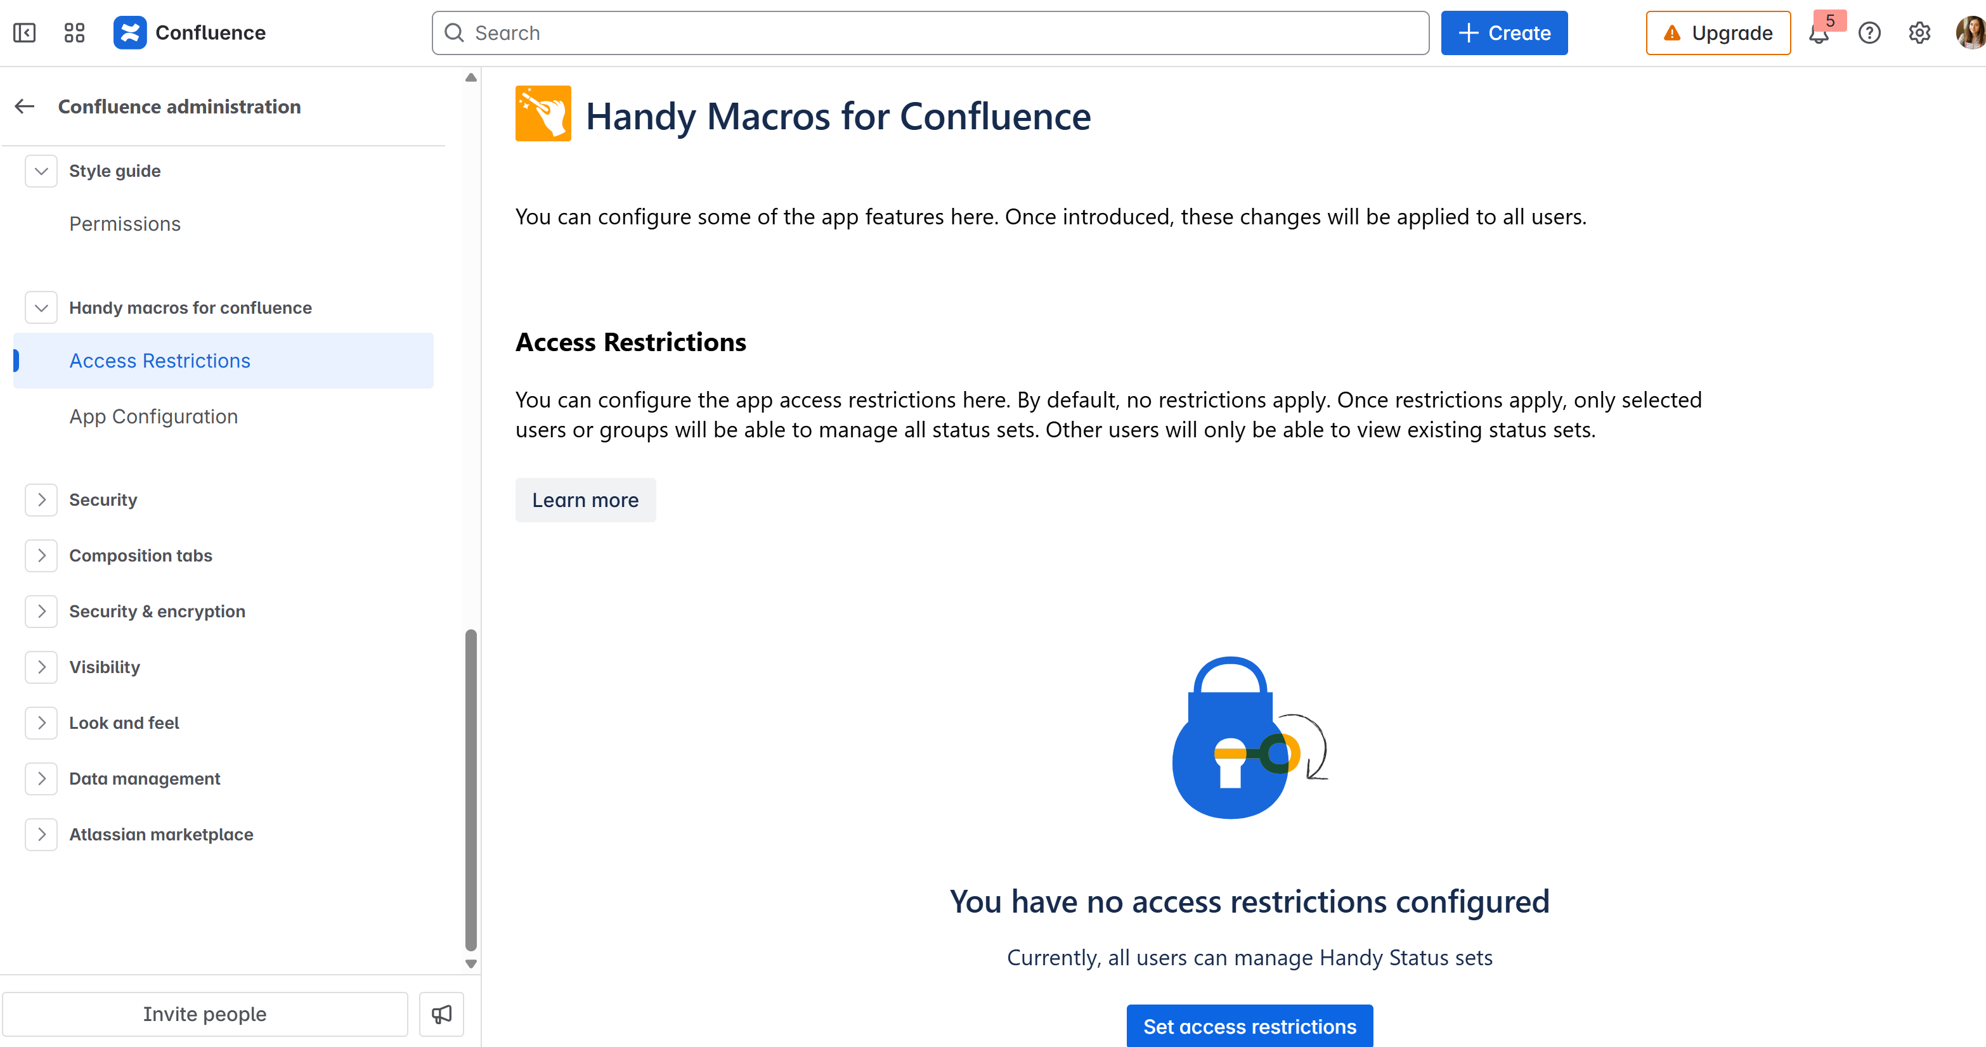The width and height of the screenshot is (1986, 1047).
Task: Open the settings gear icon
Action: click(x=1919, y=33)
